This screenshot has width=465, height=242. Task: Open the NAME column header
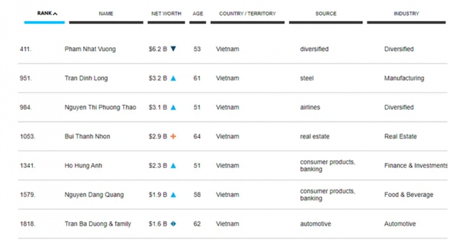106,13
